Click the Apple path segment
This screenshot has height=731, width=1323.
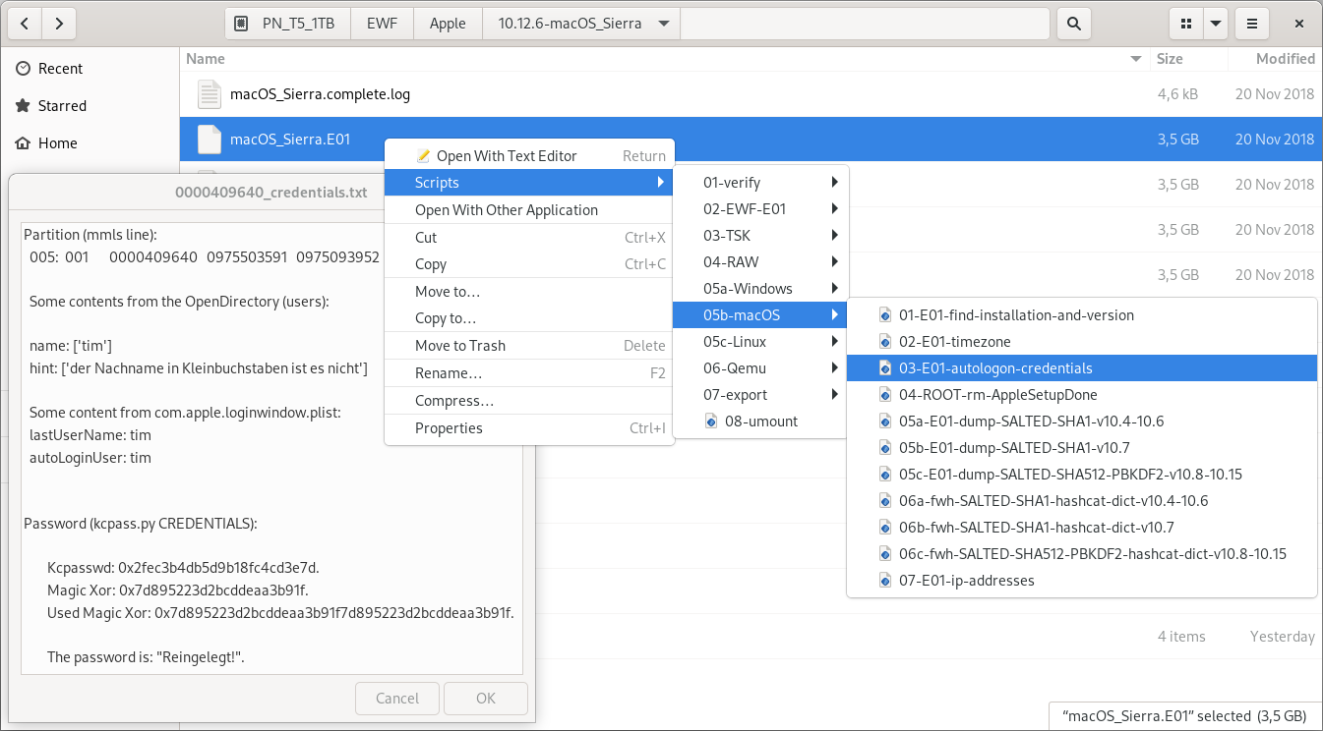pyautogui.click(x=448, y=23)
